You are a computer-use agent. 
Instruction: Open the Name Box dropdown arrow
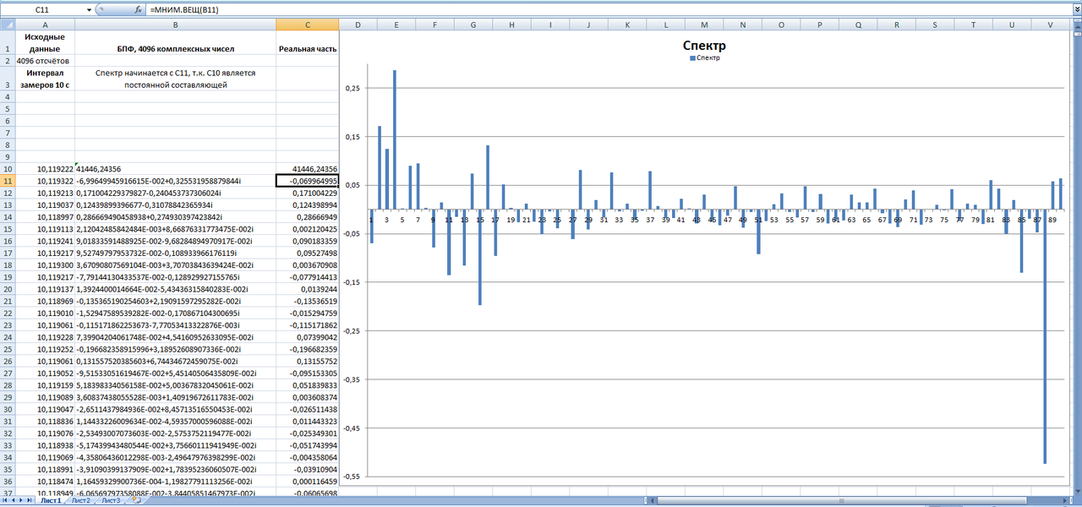[x=89, y=9]
